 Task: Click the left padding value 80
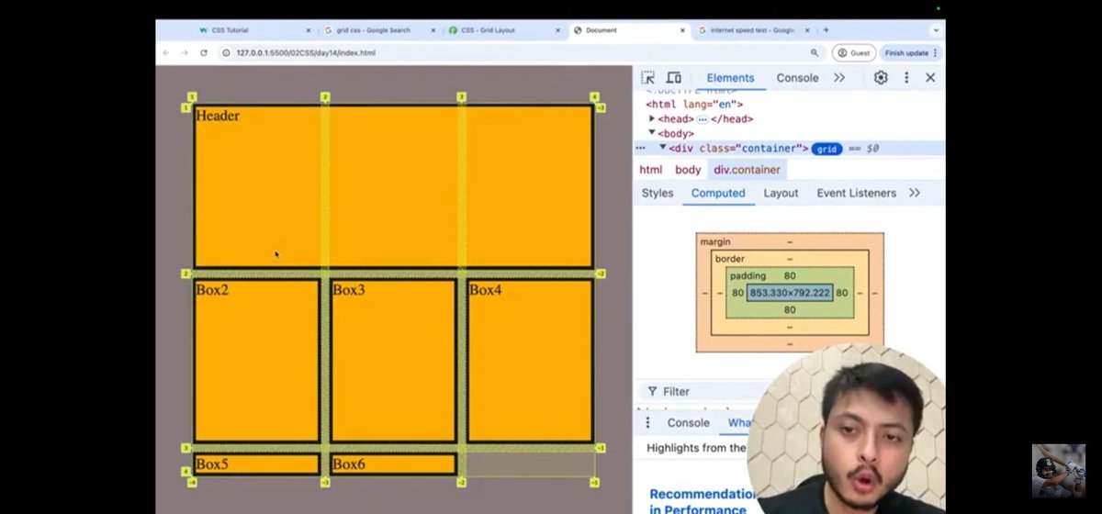pyautogui.click(x=737, y=294)
